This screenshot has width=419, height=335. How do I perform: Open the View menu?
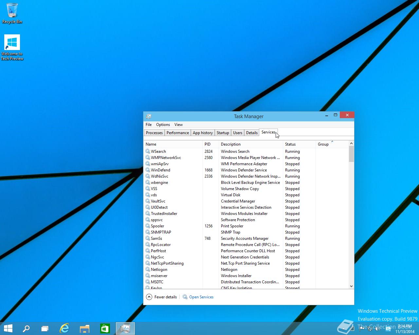coord(178,124)
